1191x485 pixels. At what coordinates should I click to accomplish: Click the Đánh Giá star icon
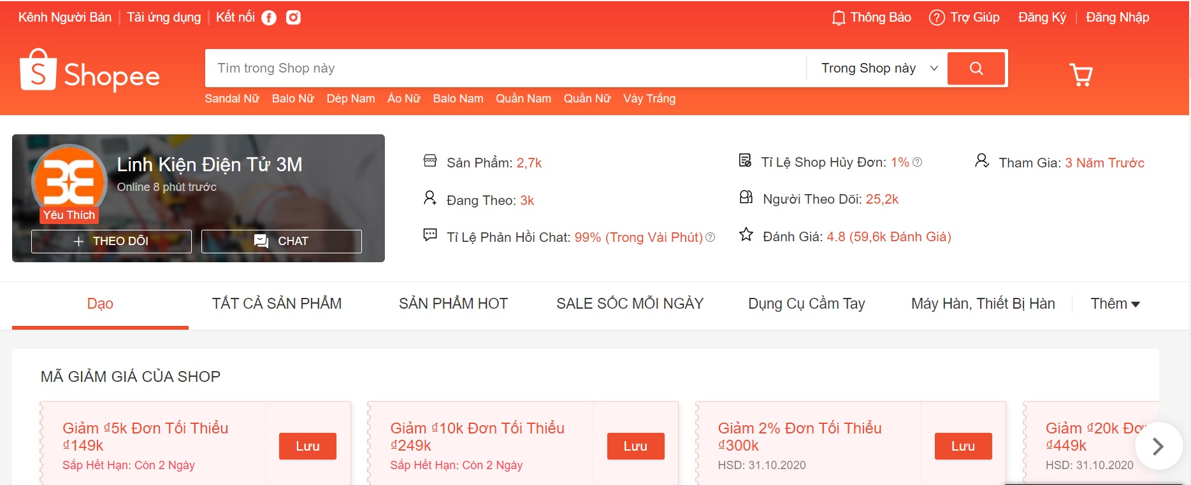pyautogui.click(x=746, y=234)
